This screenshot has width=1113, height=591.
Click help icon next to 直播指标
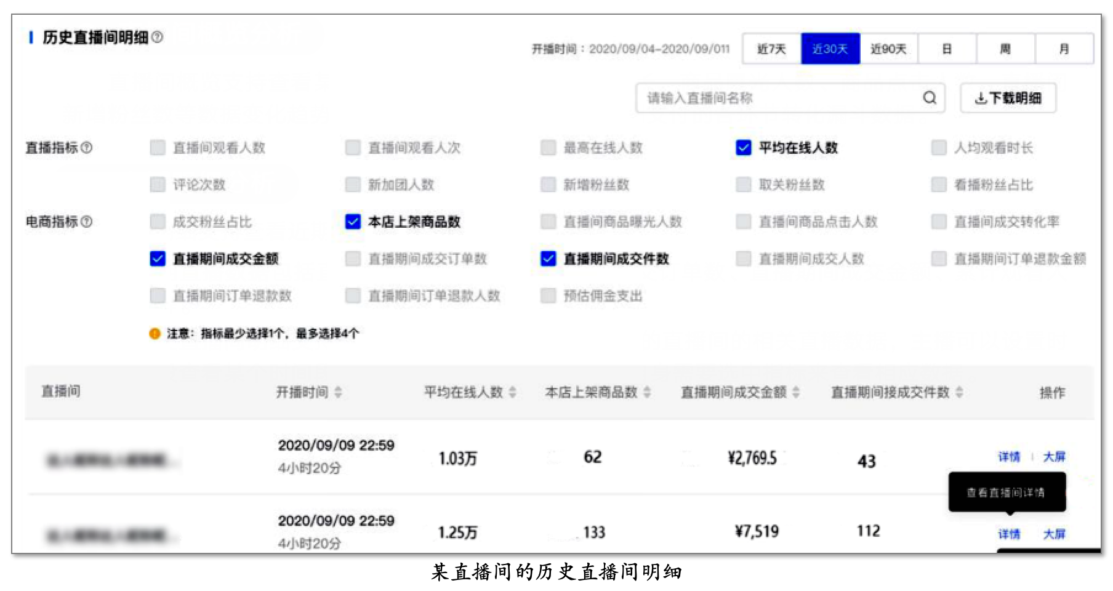click(x=87, y=148)
